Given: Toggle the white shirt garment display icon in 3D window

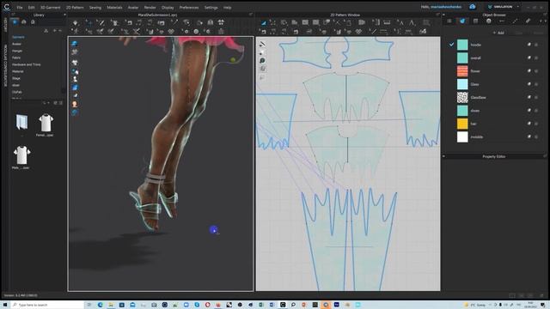Looking at the screenshot, I should (x=75, y=63).
